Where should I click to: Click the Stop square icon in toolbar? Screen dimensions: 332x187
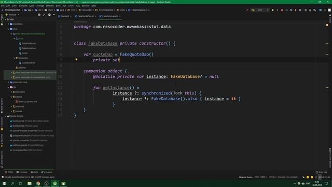[300, 10]
